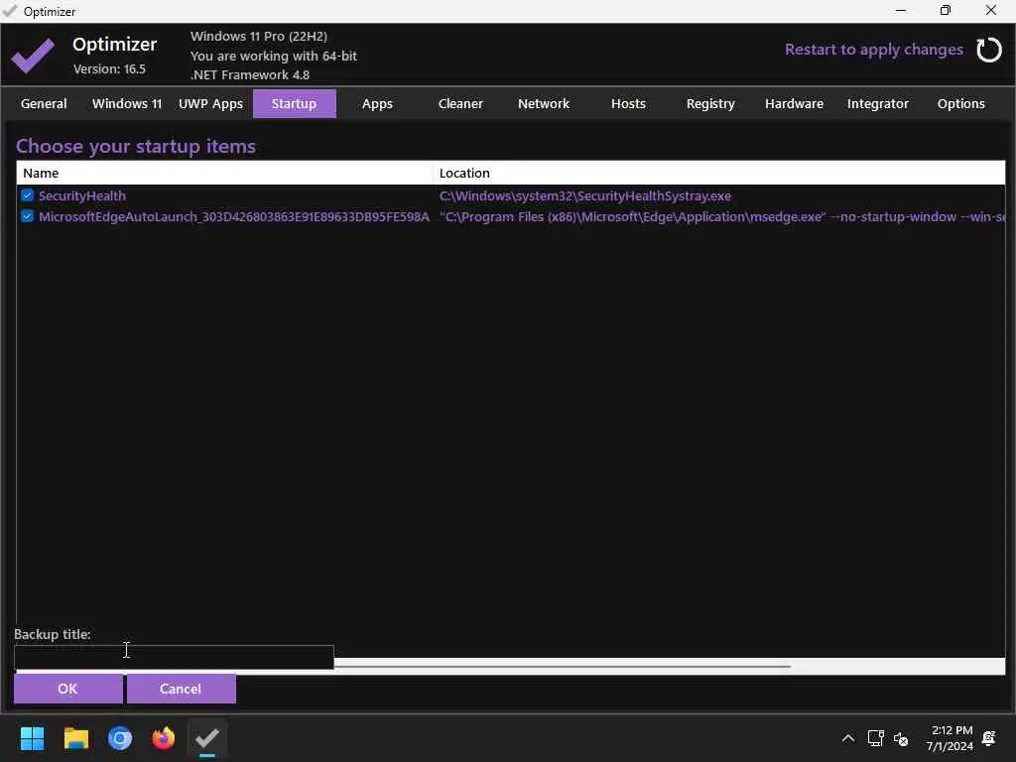The height and width of the screenshot is (762, 1016).
Task: Select the msedge.exe location path text
Action: point(722,216)
